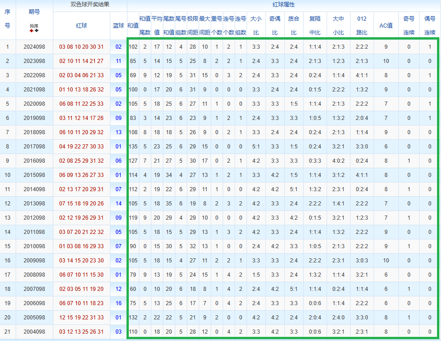Screen dimensions: 443x341
Task: Select issue number 2019098
Action: tap(34, 118)
